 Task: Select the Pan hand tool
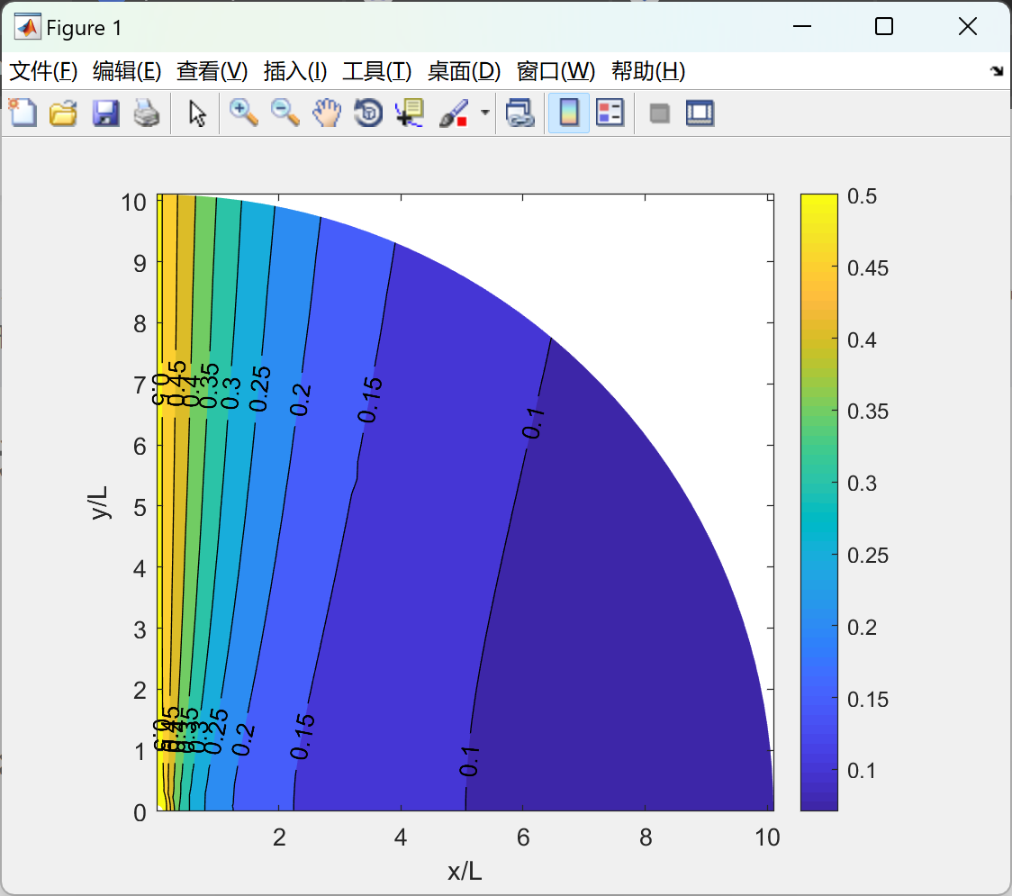[327, 113]
